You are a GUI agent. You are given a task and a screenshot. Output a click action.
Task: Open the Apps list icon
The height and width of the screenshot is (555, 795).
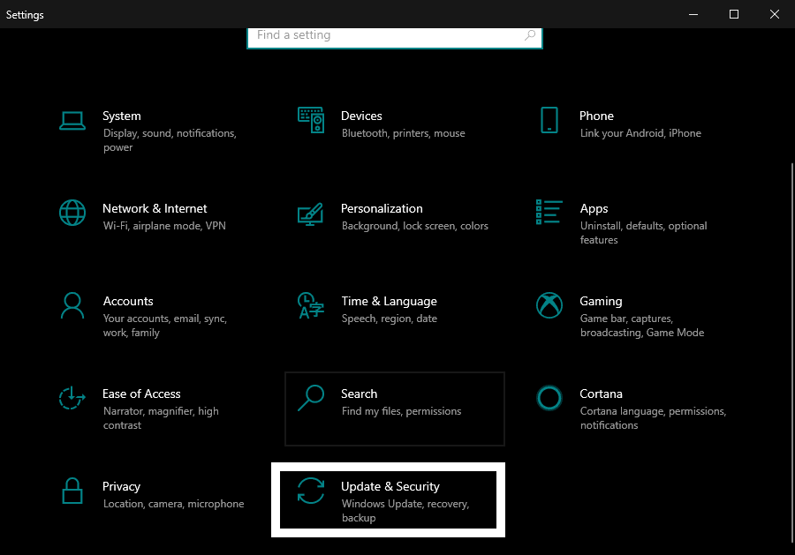click(x=549, y=212)
